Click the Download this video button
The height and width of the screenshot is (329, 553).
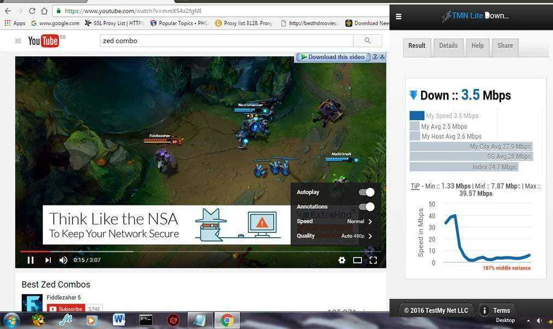pyautogui.click(x=333, y=57)
